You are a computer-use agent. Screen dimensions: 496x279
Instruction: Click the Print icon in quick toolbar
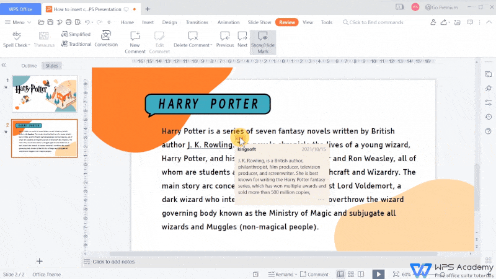pos(68,22)
